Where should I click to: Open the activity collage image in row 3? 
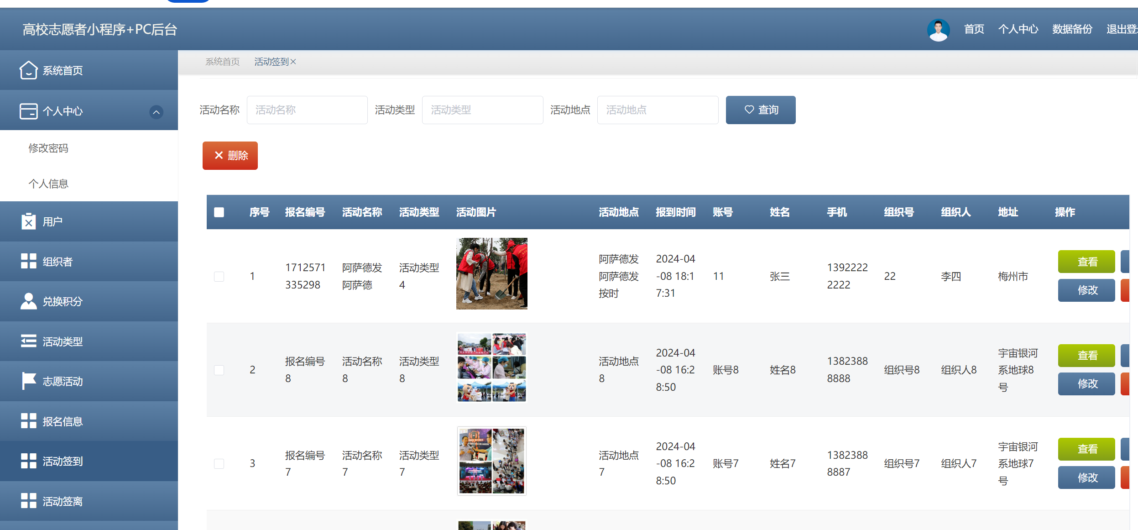[492, 461]
